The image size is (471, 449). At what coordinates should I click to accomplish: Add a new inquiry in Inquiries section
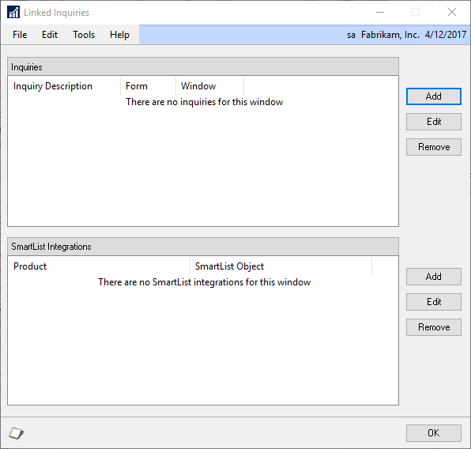point(433,96)
